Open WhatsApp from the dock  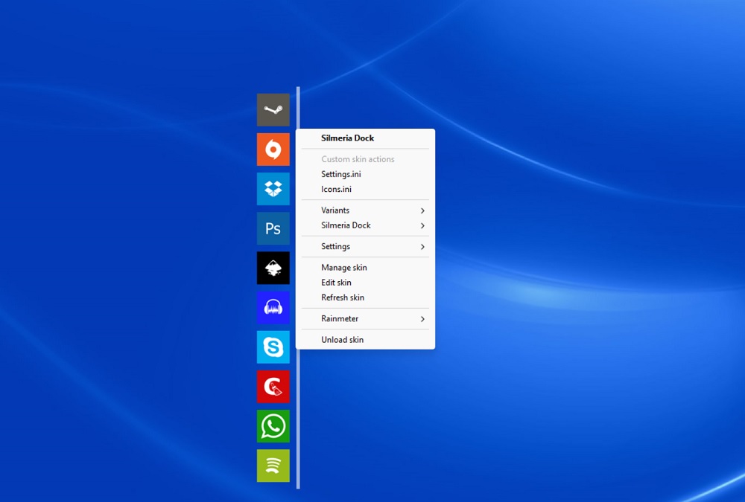pyautogui.click(x=273, y=425)
